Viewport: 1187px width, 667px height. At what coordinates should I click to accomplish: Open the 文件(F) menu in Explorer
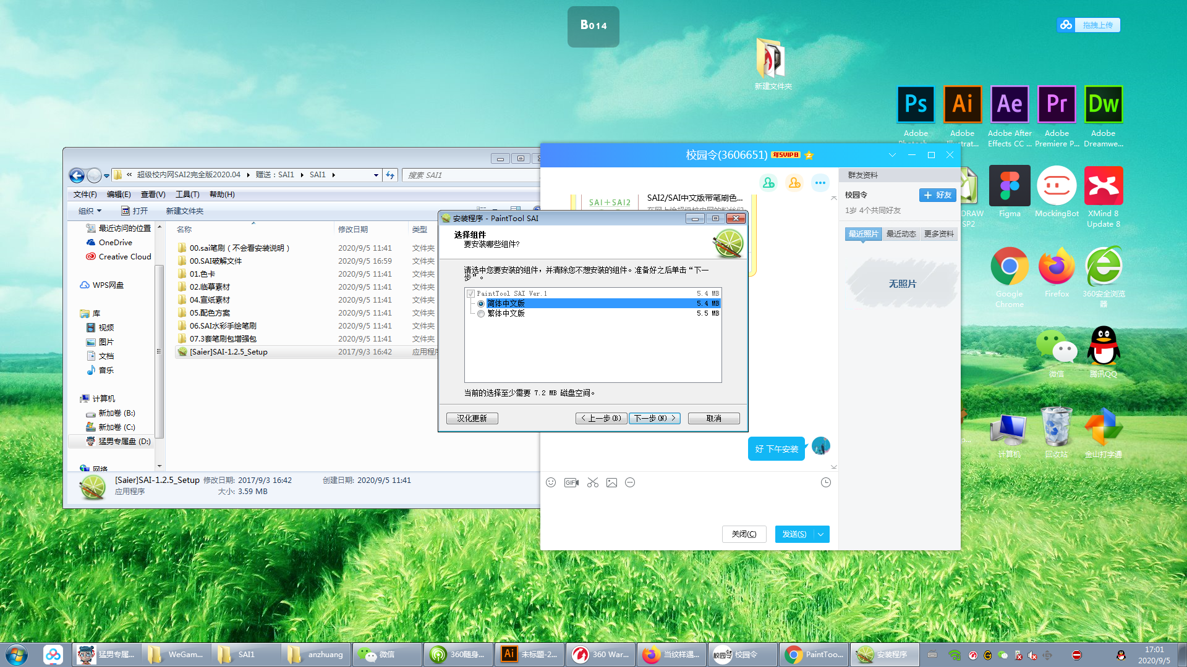pos(85,195)
